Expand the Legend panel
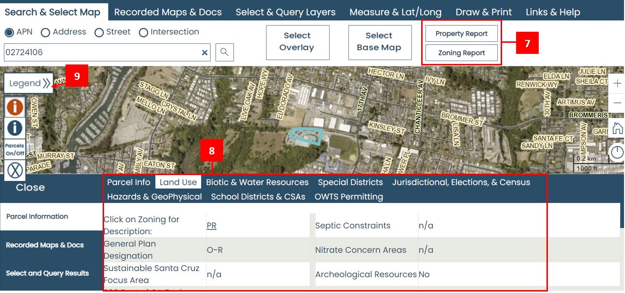Viewport: 625px width, 293px height. 29,83
